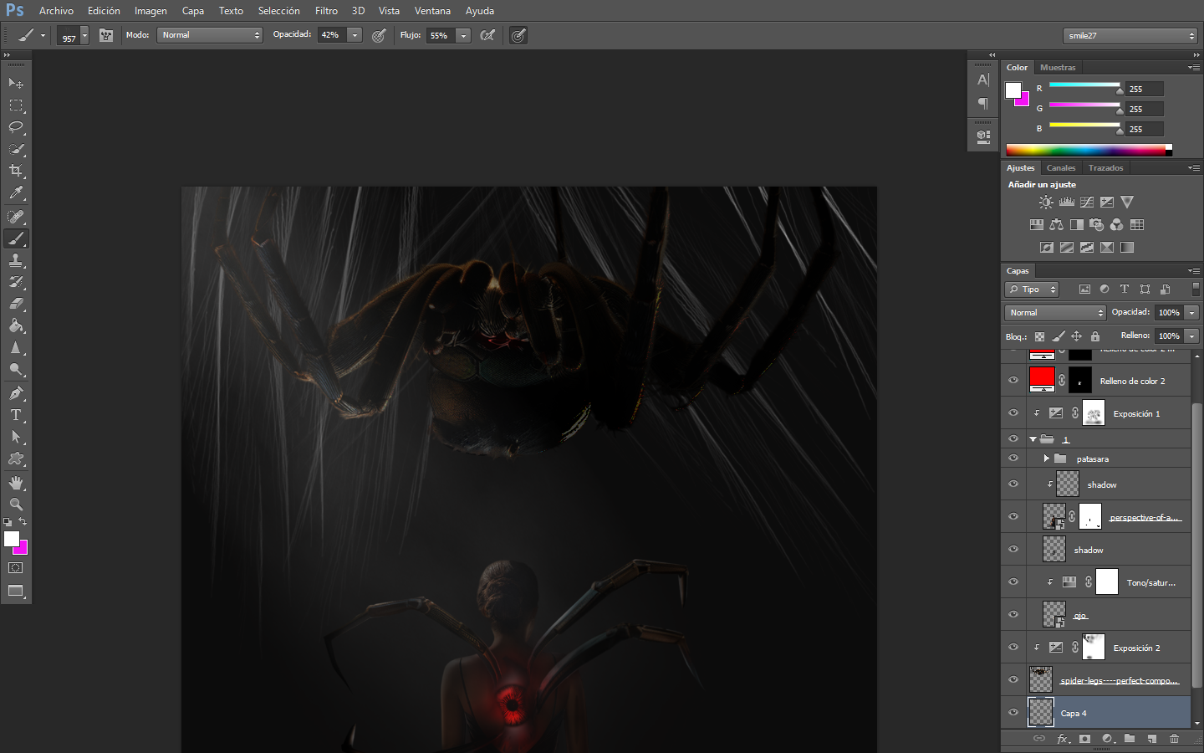
Task: Swap foreground and background colors
Action: click(x=23, y=522)
